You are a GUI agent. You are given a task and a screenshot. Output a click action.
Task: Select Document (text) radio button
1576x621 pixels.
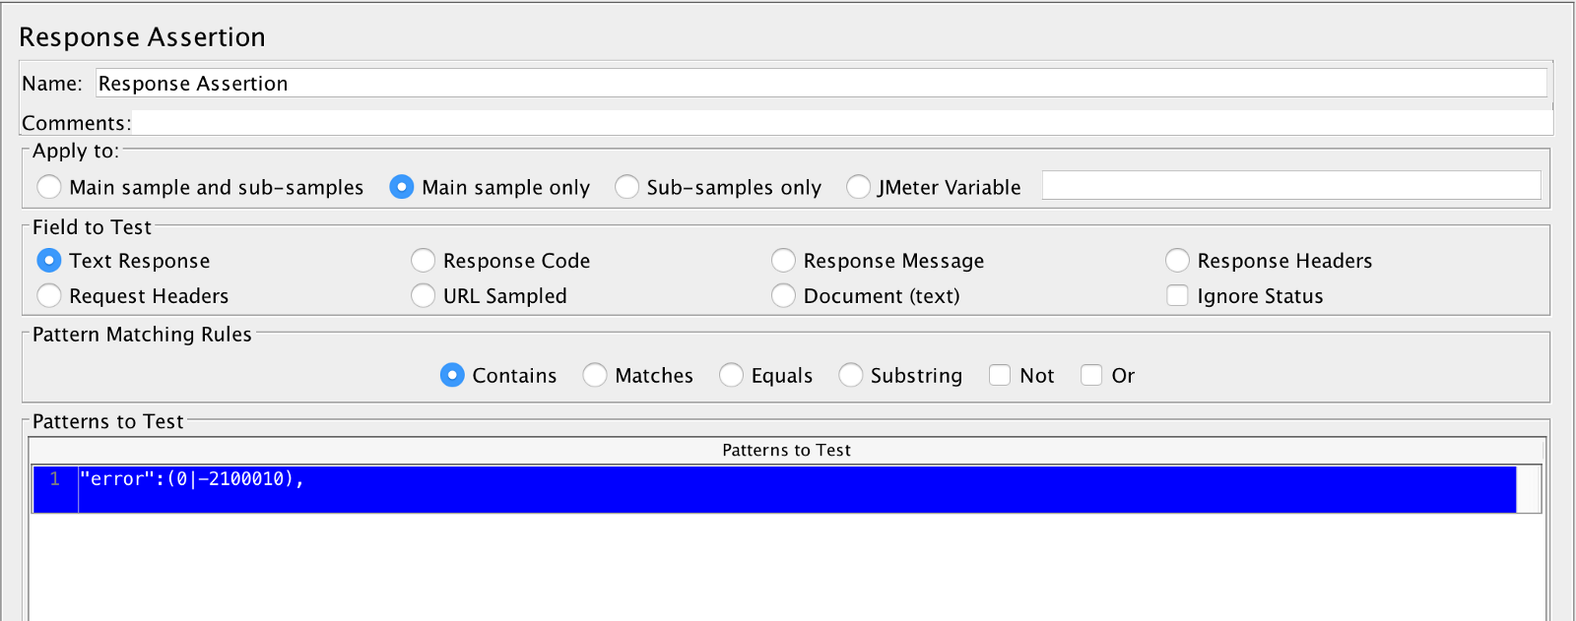pos(784,296)
